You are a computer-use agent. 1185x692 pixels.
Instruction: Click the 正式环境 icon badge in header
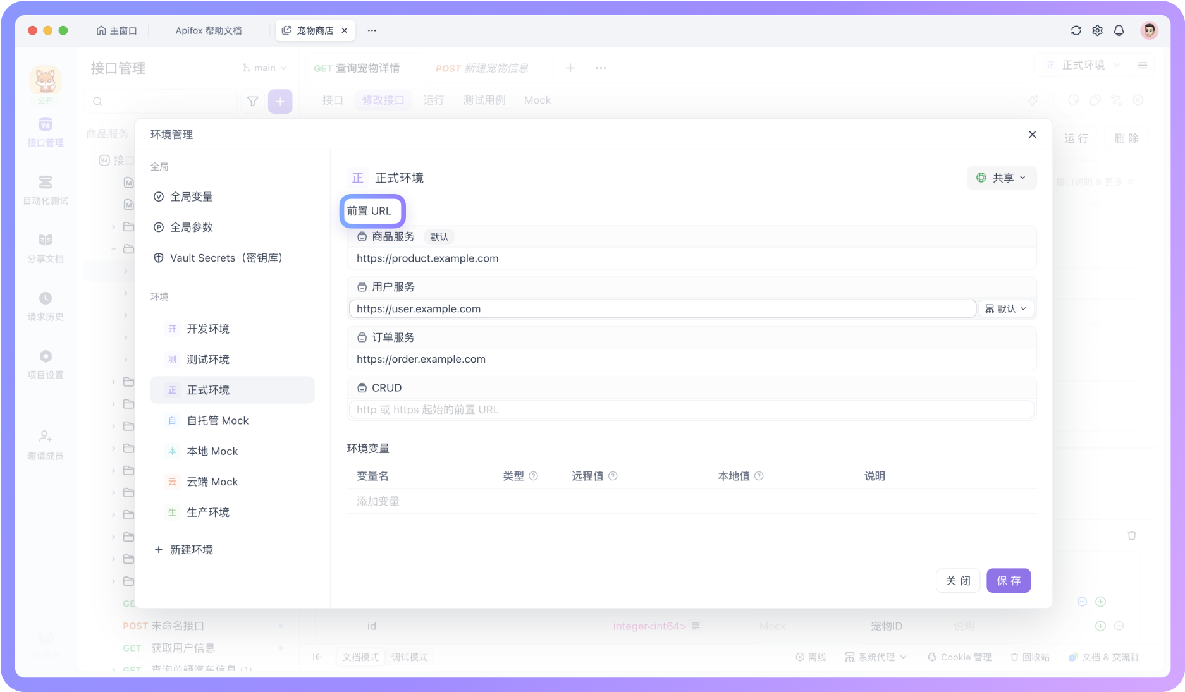[x=358, y=178]
